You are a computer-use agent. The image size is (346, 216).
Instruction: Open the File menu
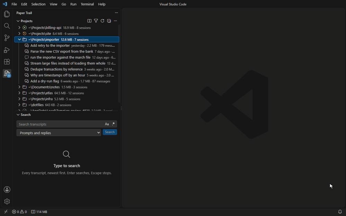[x=14, y=4]
